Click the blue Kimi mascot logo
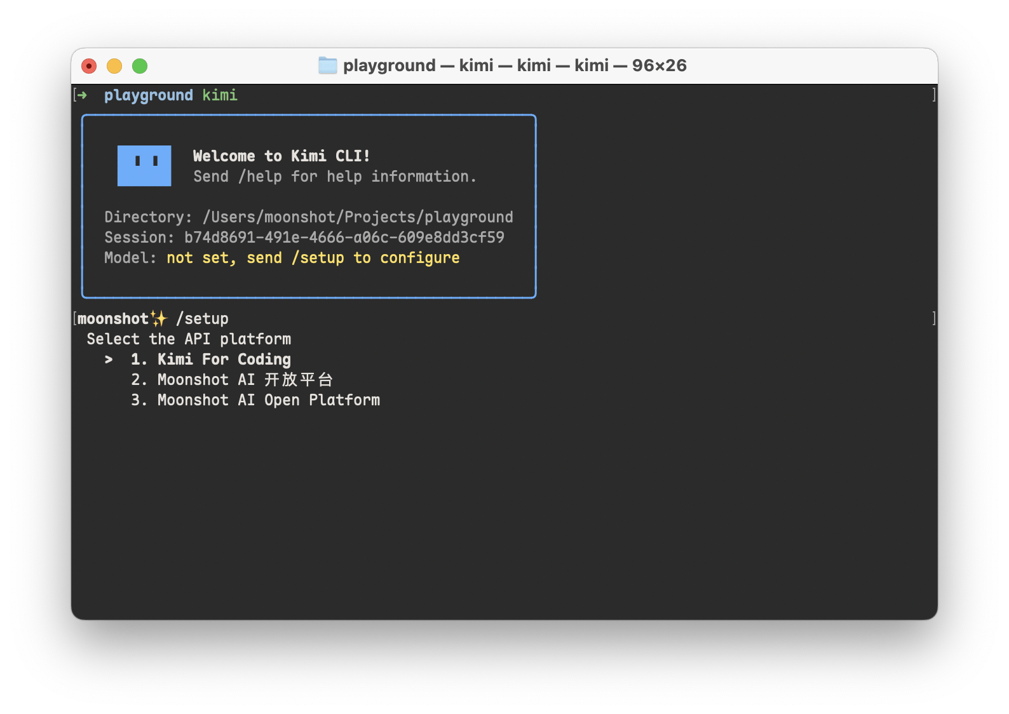1009x714 pixels. coord(144,166)
